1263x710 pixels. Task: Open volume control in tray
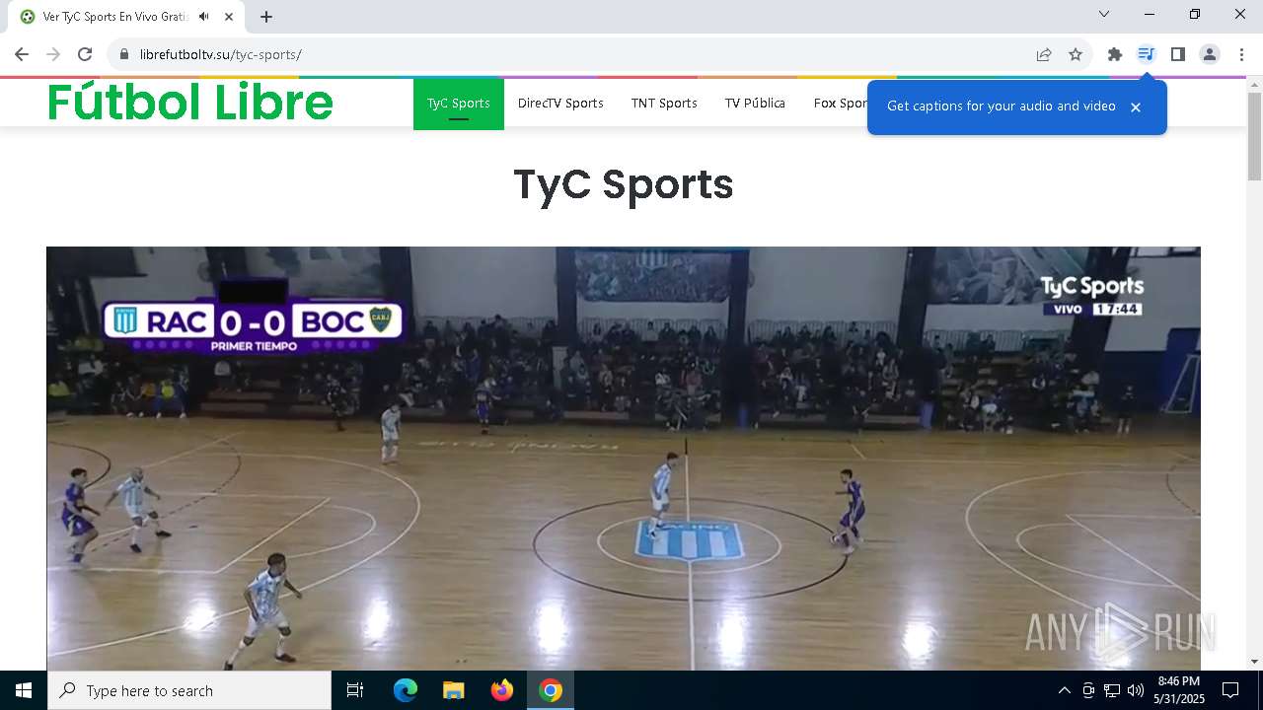click(1136, 690)
